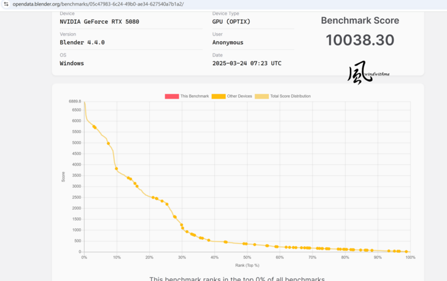Click the ranks in top 0% statement
This screenshot has width=447, height=281.
pos(237,279)
